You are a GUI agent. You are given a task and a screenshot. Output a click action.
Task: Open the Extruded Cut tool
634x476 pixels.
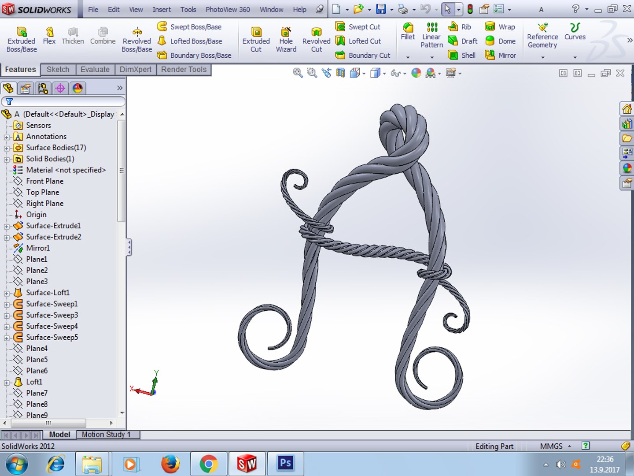tap(256, 40)
